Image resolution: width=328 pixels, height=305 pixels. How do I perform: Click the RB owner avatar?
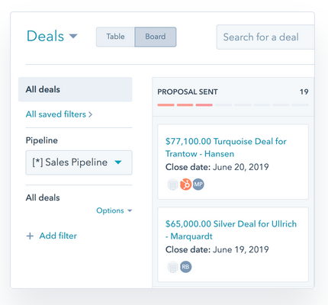pyautogui.click(x=185, y=267)
